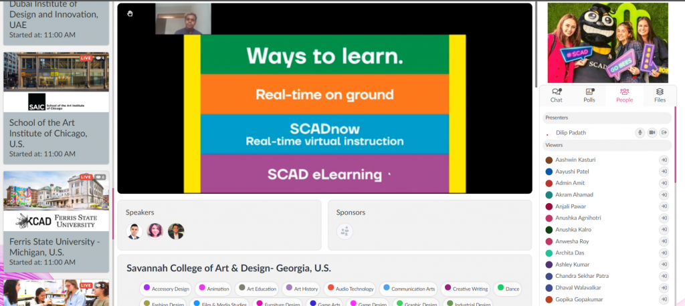This screenshot has width=685, height=306.
Task: Click the arrow icon next to Chandra Sekhar Patra
Action: (664, 276)
